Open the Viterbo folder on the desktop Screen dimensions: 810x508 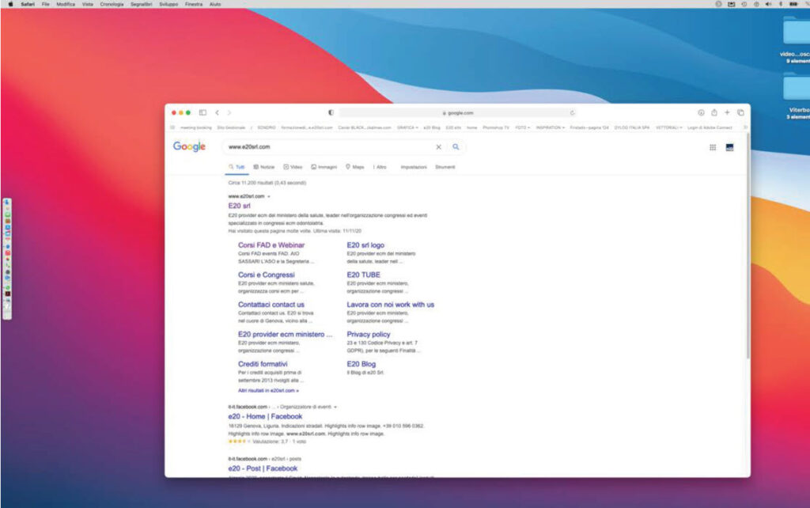[x=796, y=87]
